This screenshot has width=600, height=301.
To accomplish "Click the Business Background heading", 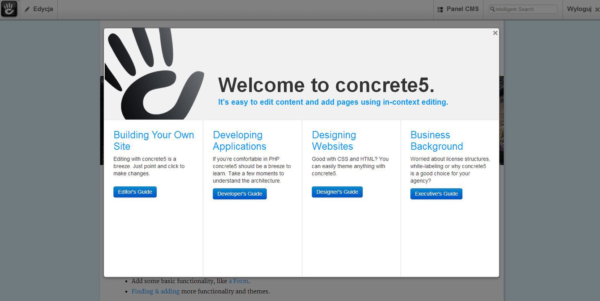I will click(436, 141).
